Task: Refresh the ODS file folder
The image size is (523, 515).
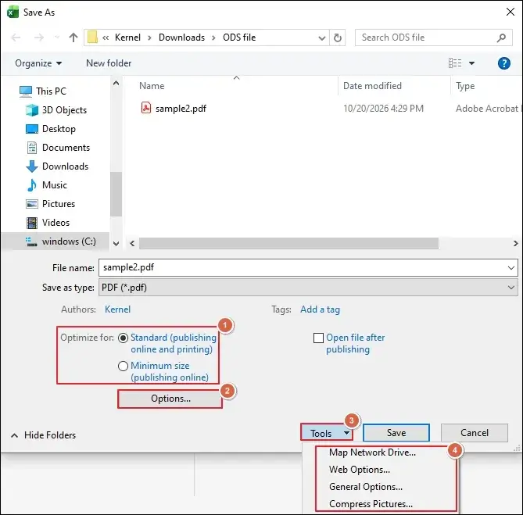Action: 338,38
